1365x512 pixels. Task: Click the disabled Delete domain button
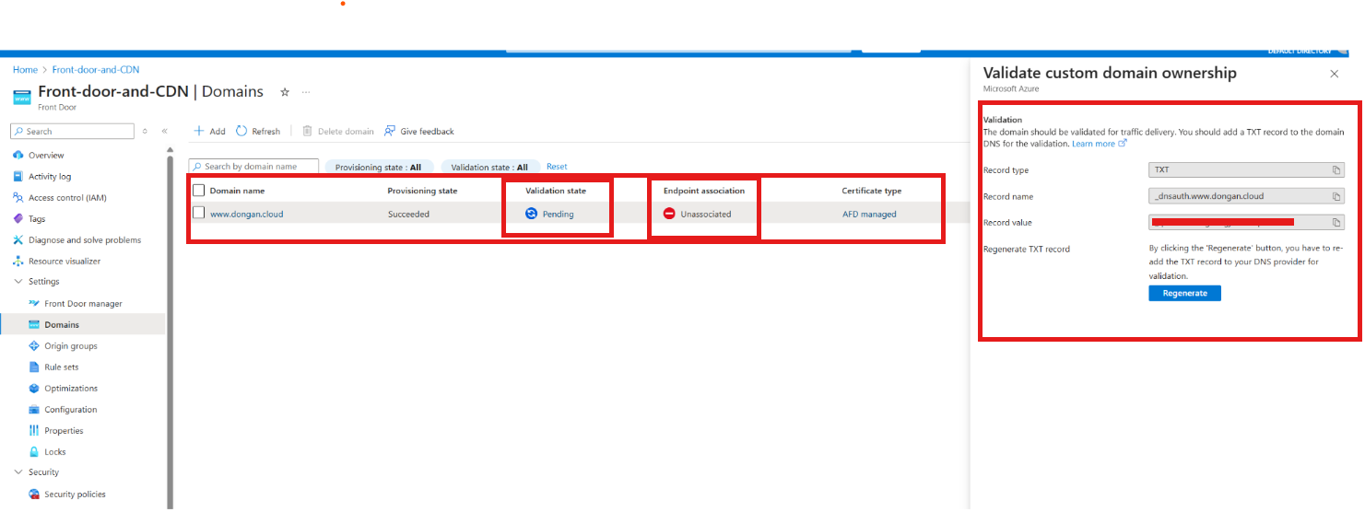click(338, 131)
